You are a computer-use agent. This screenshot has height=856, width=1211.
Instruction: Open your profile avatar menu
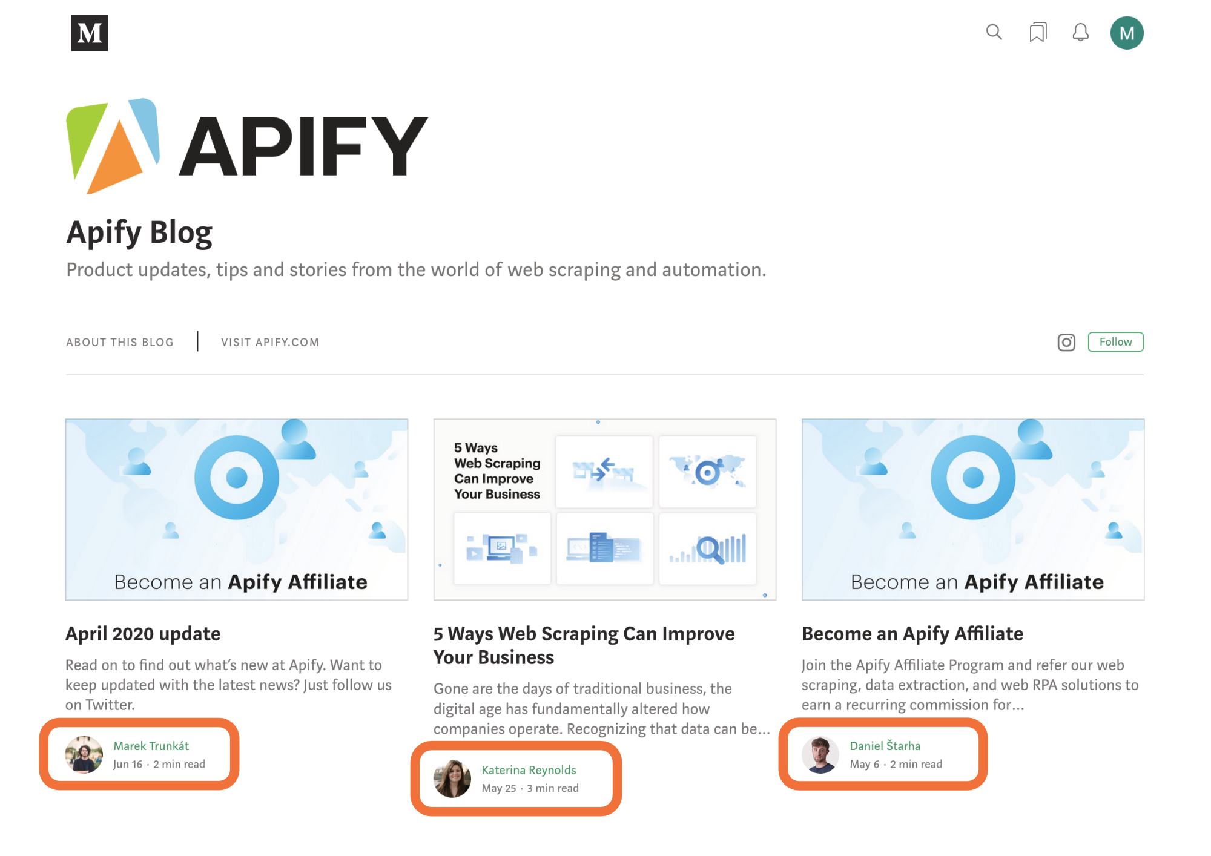click(1126, 33)
